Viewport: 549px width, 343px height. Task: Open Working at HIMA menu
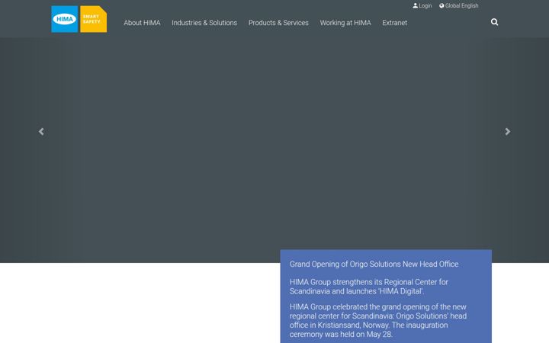pos(345,23)
